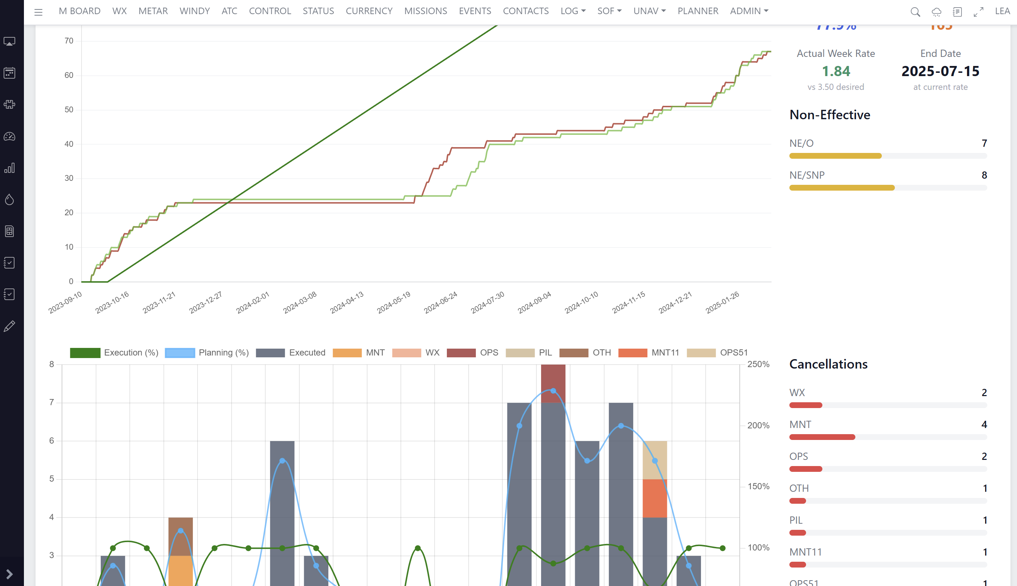Click the tallest OPS red bar segment
Image resolution: width=1017 pixels, height=586 pixels.
coord(553,383)
